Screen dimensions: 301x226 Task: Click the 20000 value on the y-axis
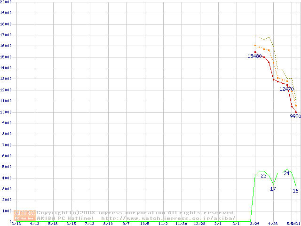click(6, 2)
